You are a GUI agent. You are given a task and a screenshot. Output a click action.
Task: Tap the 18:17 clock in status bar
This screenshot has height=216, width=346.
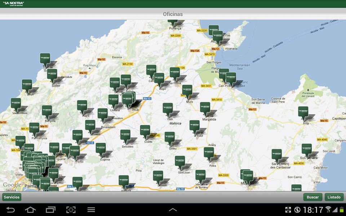coord(313,210)
